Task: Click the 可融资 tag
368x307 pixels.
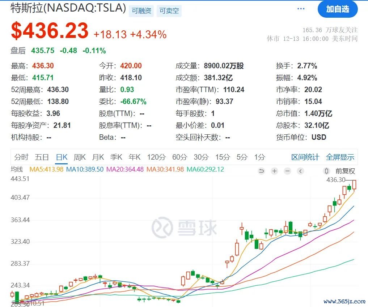Action: coord(141,11)
